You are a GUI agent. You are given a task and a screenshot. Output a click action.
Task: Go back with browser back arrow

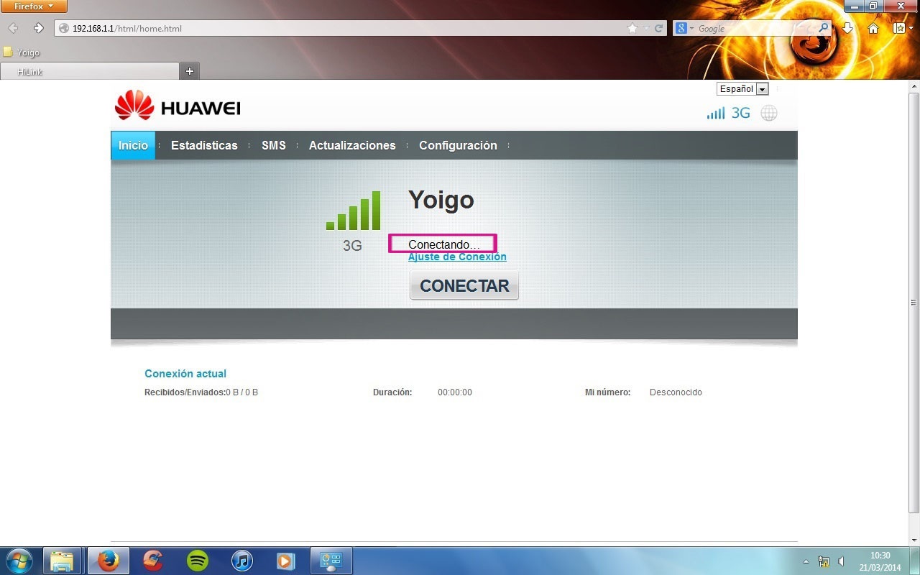(13, 28)
